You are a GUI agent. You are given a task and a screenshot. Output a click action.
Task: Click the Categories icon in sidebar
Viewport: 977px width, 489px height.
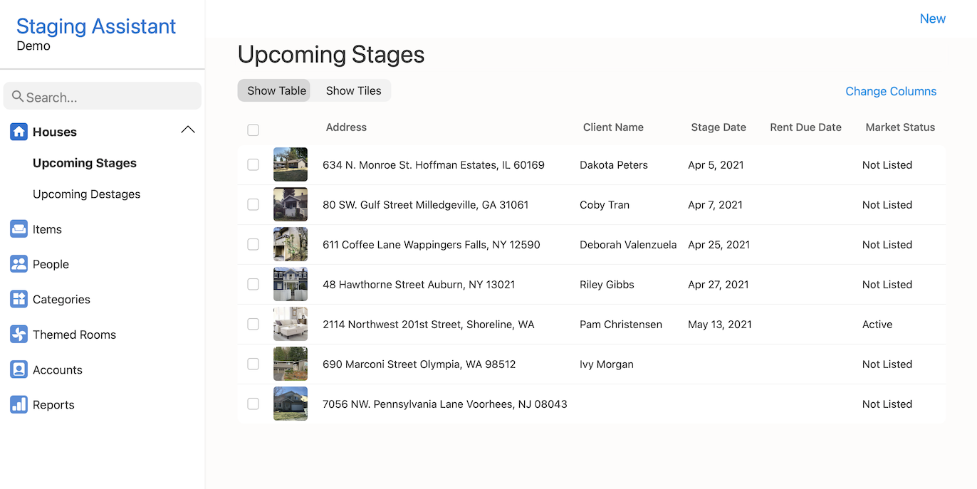point(19,299)
